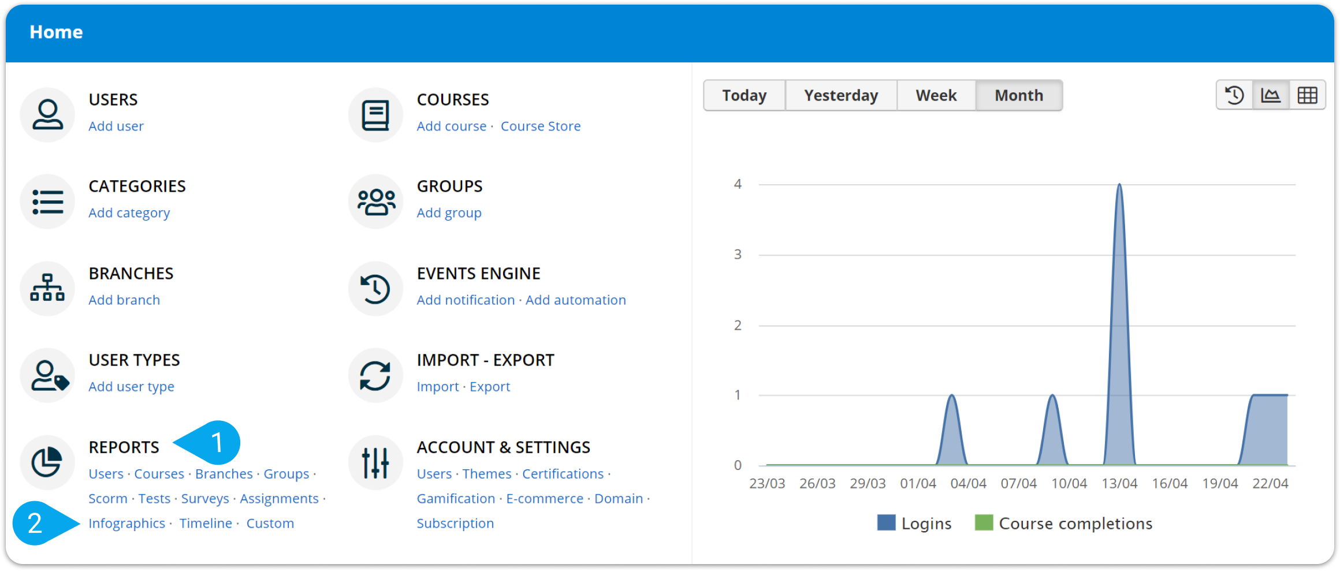
Task: Open the User Types tag icon
Action: point(47,375)
